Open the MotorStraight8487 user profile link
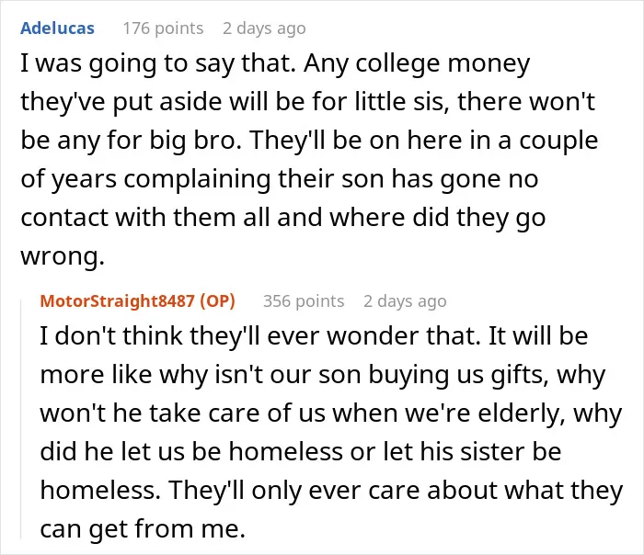Image resolution: width=644 pixels, height=555 pixels. point(117,301)
